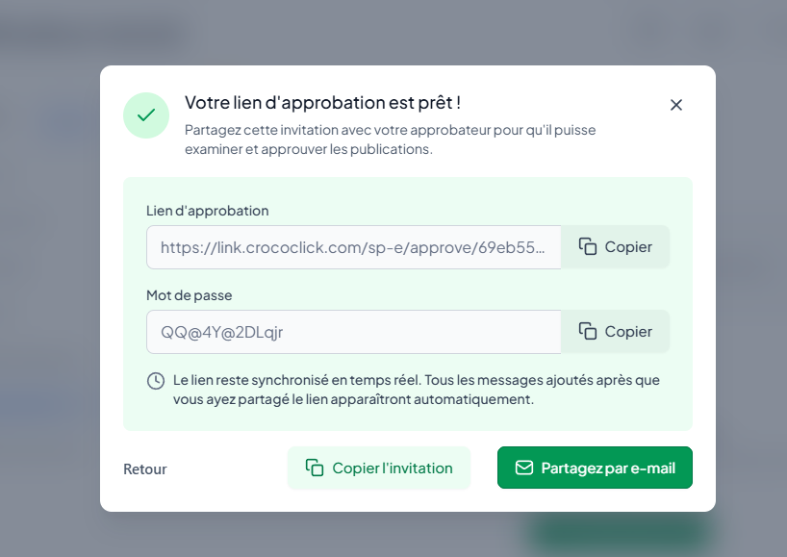Click the real-time synchronization notice text
The image size is (787, 557).
coord(416,390)
